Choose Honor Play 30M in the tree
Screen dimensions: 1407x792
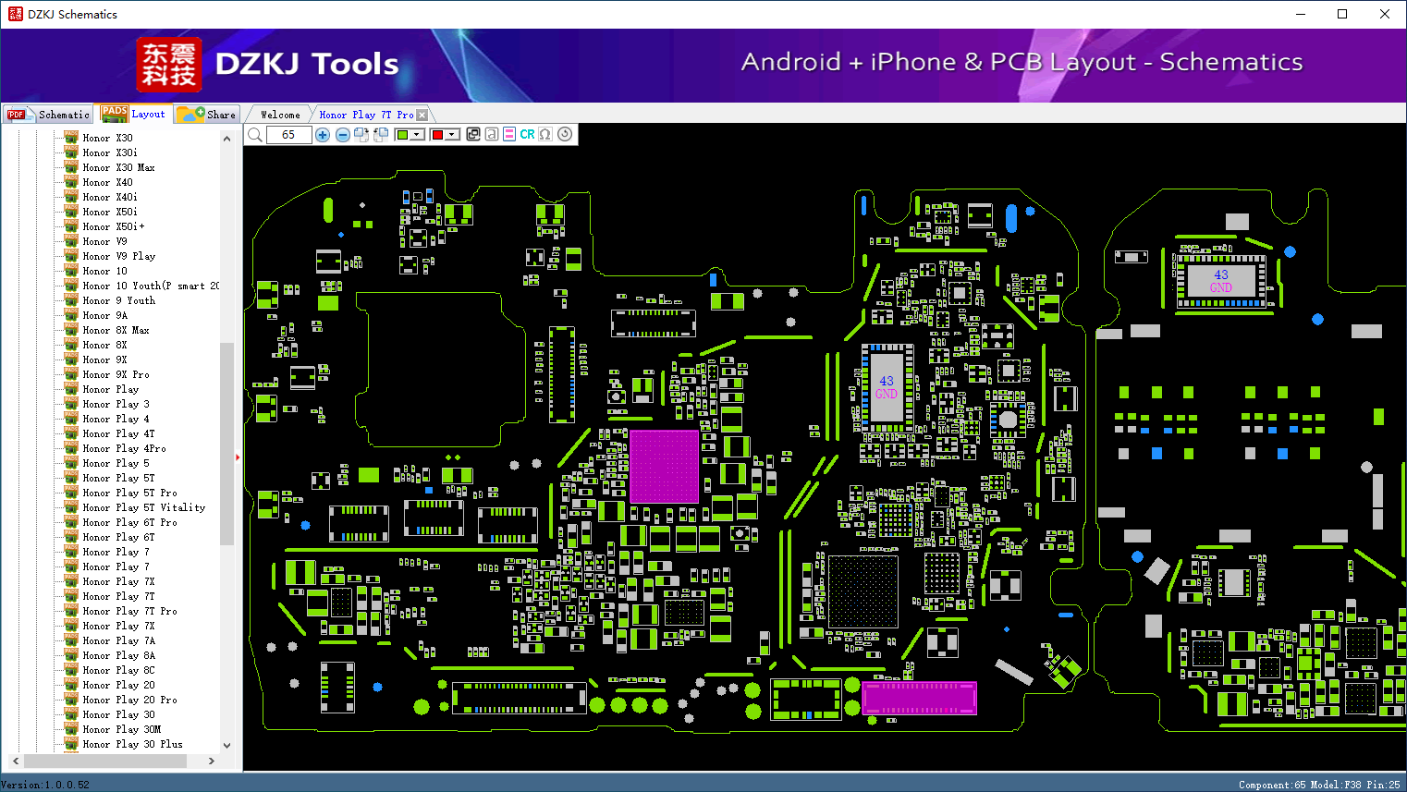pyautogui.click(x=121, y=729)
